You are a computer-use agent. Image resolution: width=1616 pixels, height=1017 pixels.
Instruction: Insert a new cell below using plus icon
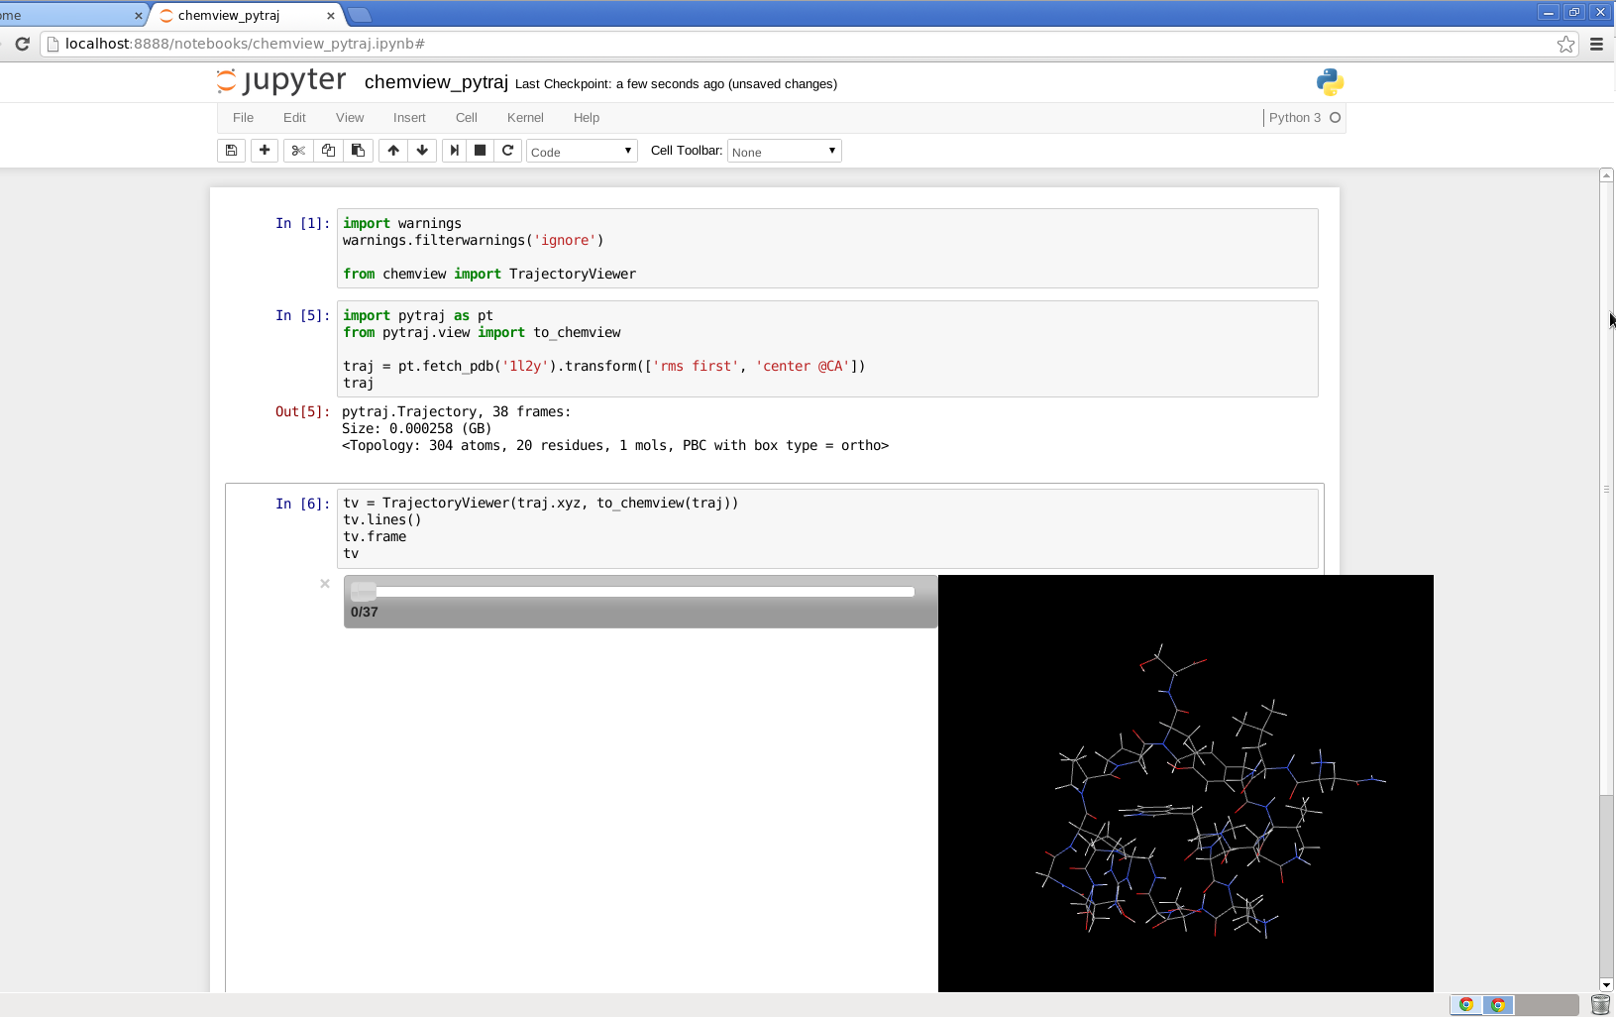click(265, 150)
